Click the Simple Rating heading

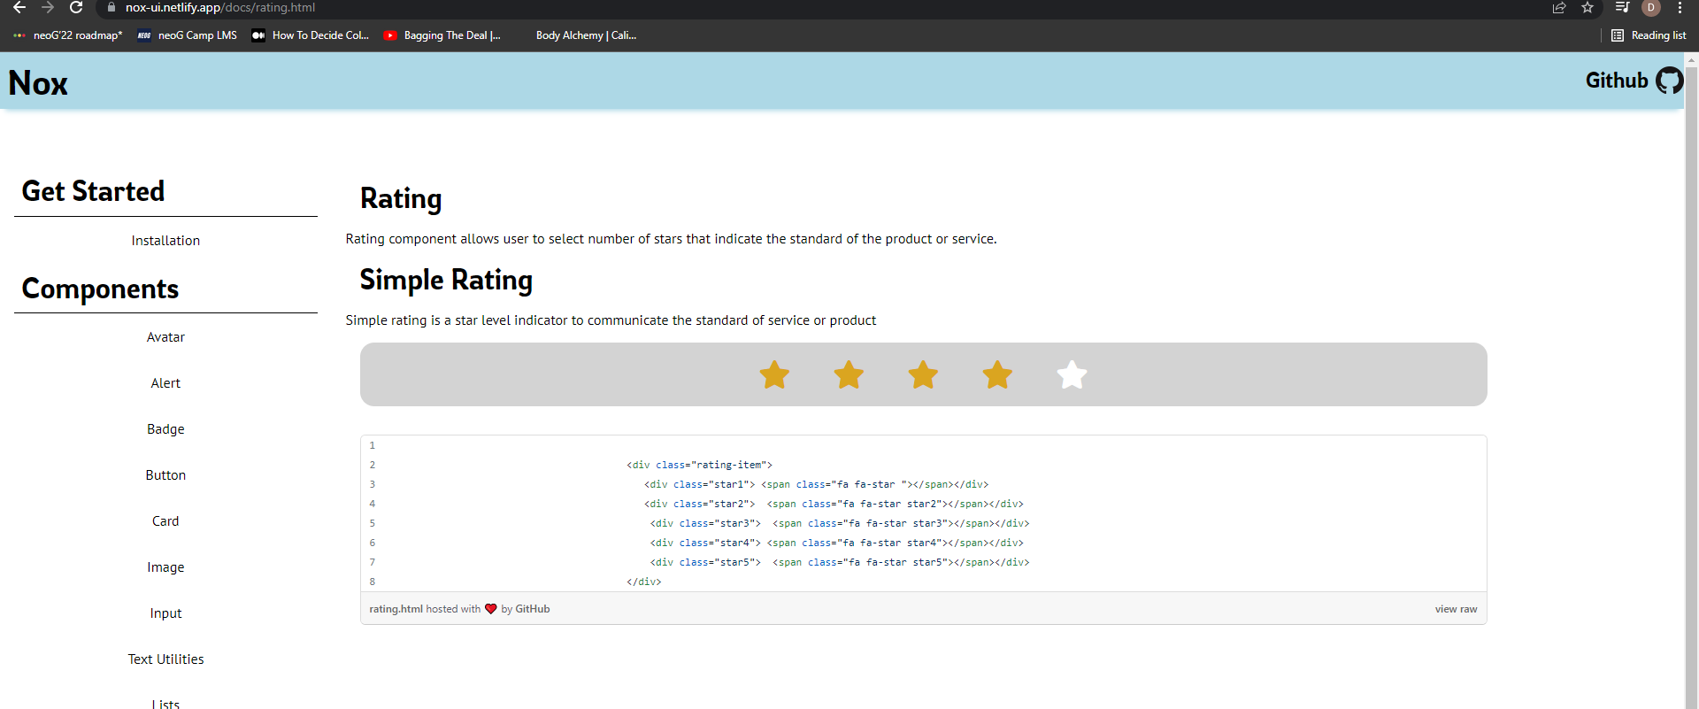tap(446, 281)
